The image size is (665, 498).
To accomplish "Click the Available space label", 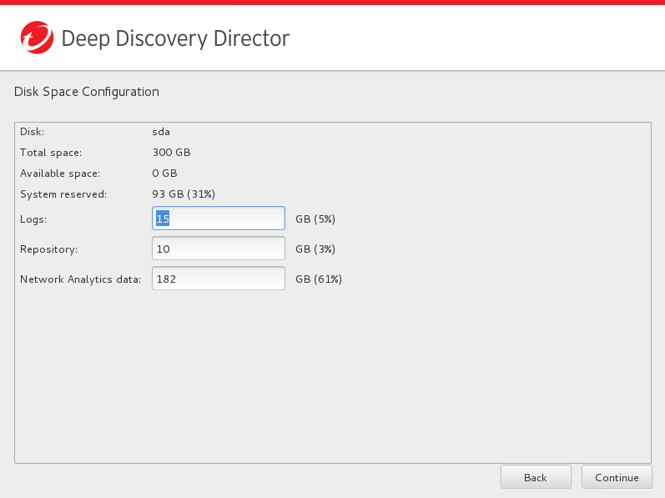I will coord(60,174).
